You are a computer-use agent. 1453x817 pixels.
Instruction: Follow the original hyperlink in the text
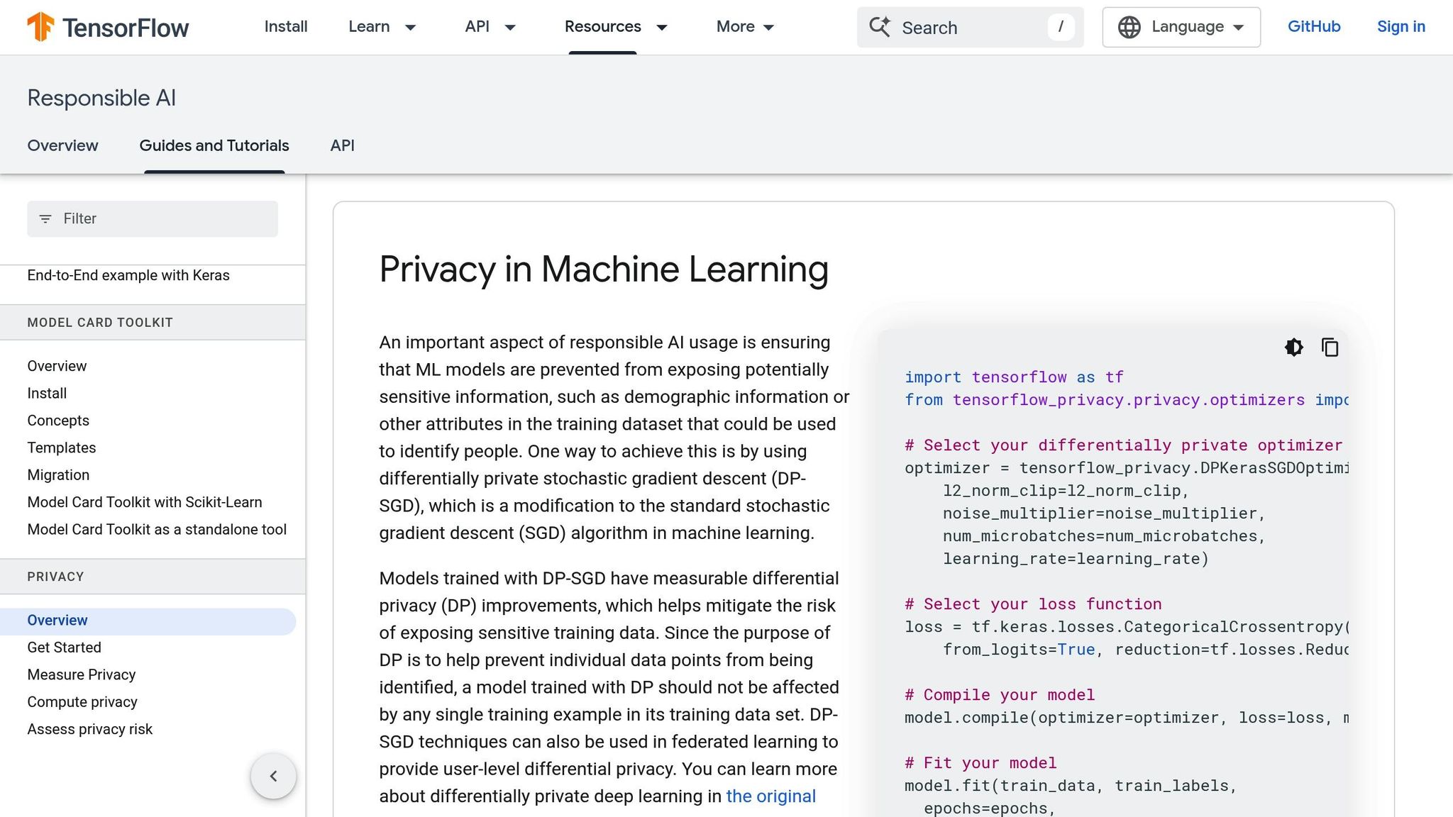tap(770, 796)
